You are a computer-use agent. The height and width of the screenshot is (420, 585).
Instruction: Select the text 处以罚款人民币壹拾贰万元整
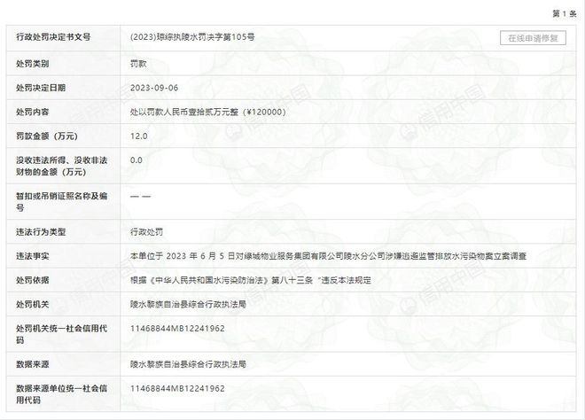pyautogui.click(x=184, y=112)
